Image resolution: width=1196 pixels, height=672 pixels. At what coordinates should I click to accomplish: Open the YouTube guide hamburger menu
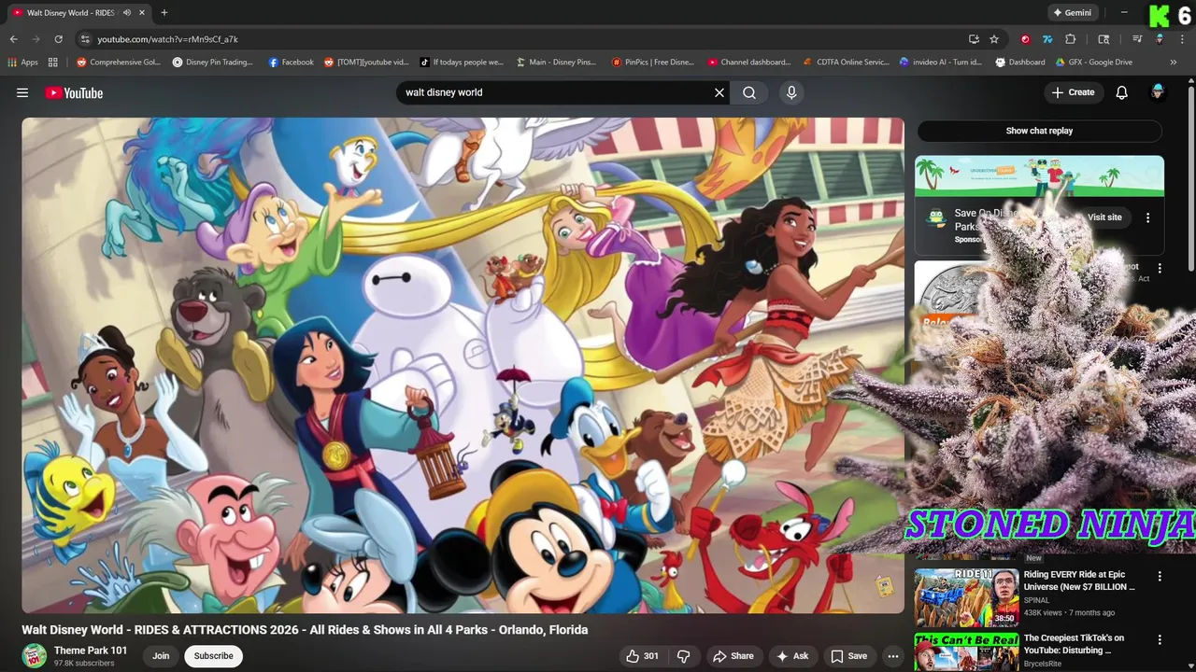click(x=22, y=92)
